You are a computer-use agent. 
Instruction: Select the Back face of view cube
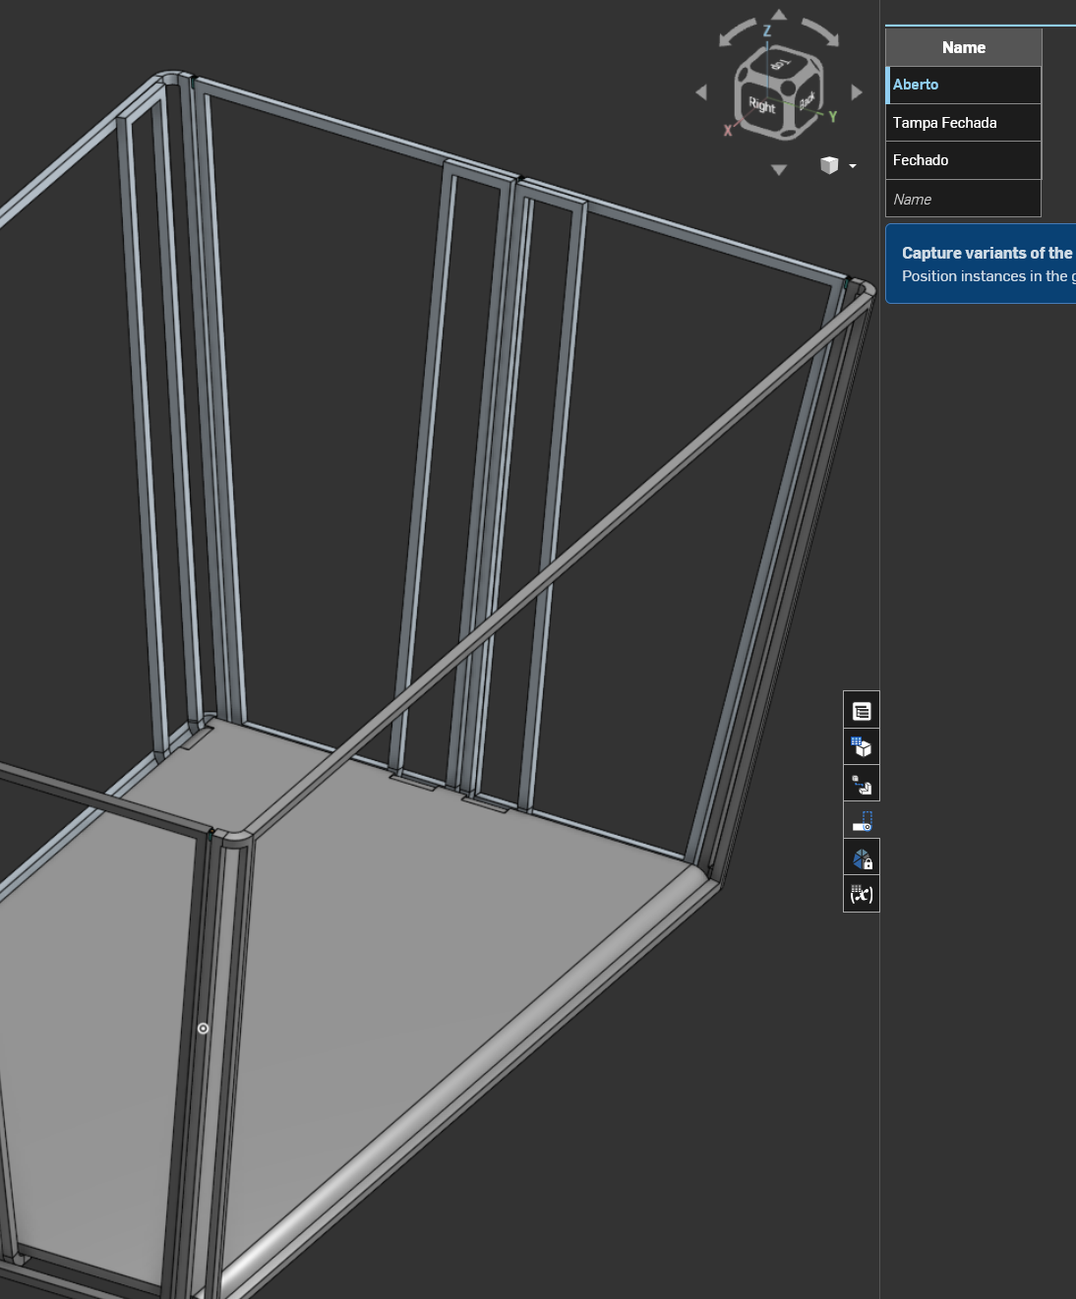807,101
